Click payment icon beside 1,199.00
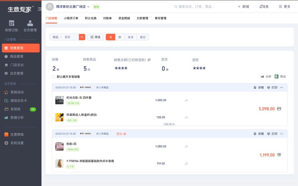The width and height of the screenshot is (298, 186). pyautogui.click(x=279, y=155)
